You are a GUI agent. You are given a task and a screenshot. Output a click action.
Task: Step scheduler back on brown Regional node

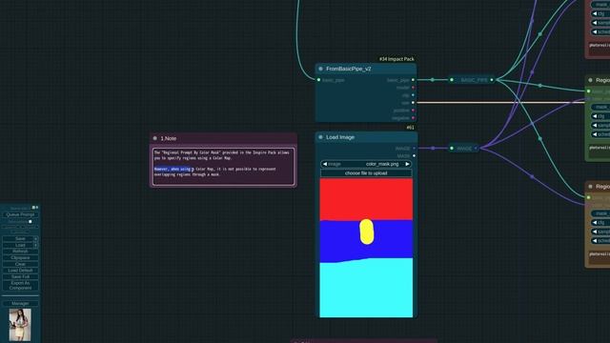595,241
